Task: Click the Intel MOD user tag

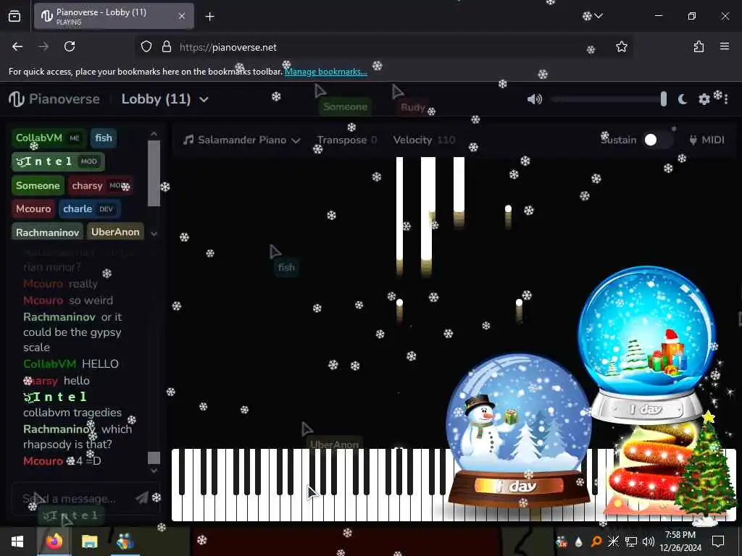Action: click(58, 161)
